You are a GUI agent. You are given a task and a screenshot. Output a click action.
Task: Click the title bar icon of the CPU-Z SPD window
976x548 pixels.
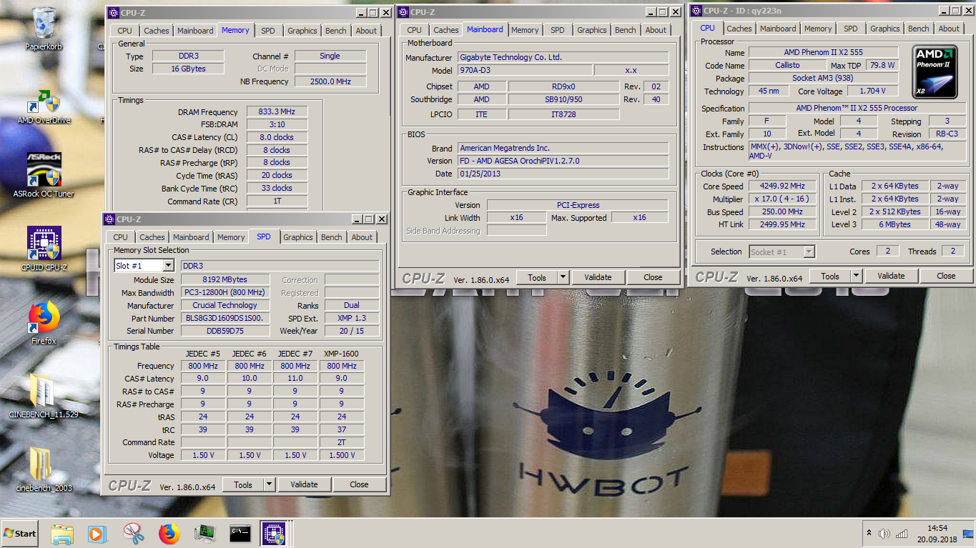coord(109,219)
